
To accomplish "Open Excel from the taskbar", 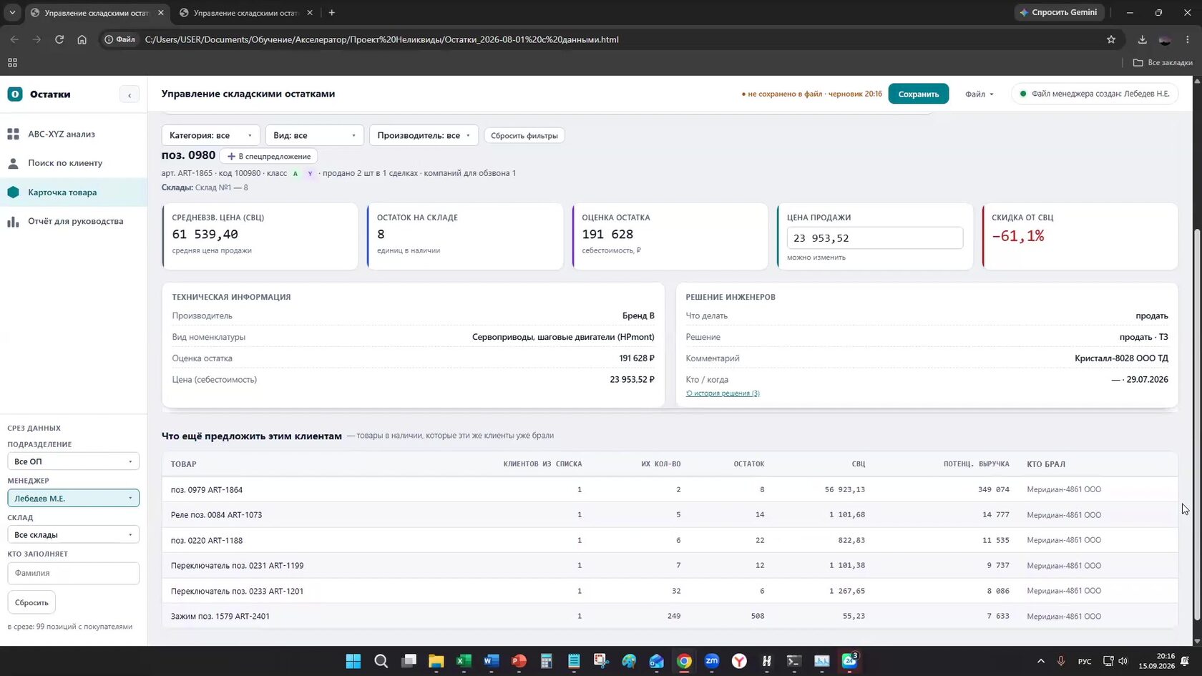I will point(464,661).
